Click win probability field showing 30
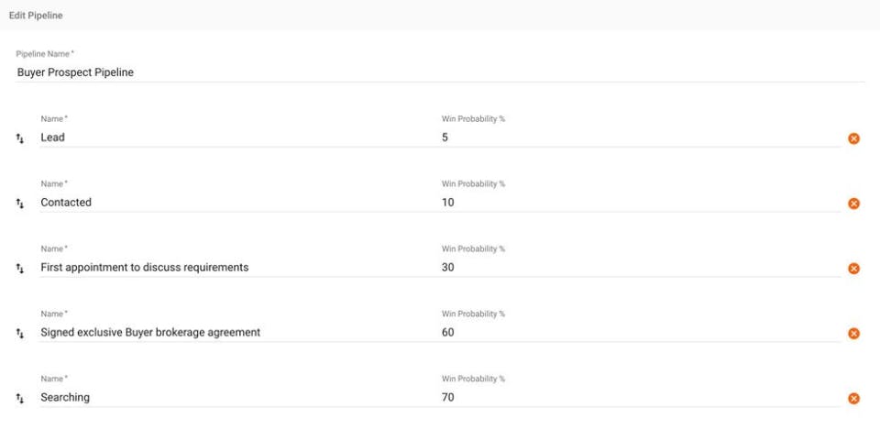The height and width of the screenshot is (430, 880). [639, 268]
